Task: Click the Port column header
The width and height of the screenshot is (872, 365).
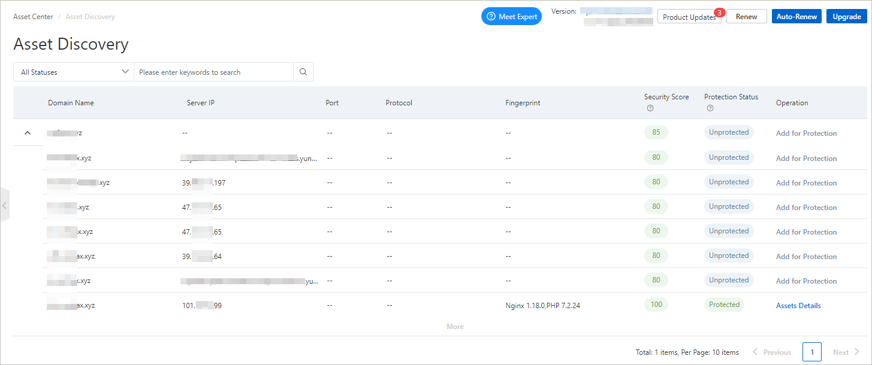Action: [332, 102]
